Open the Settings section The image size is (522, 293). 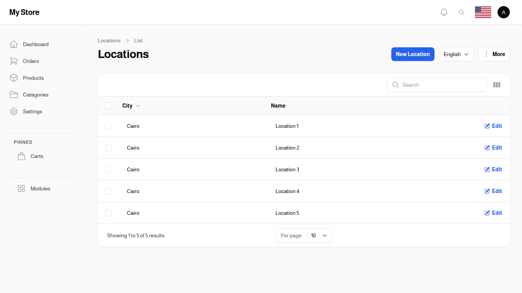point(32,111)
